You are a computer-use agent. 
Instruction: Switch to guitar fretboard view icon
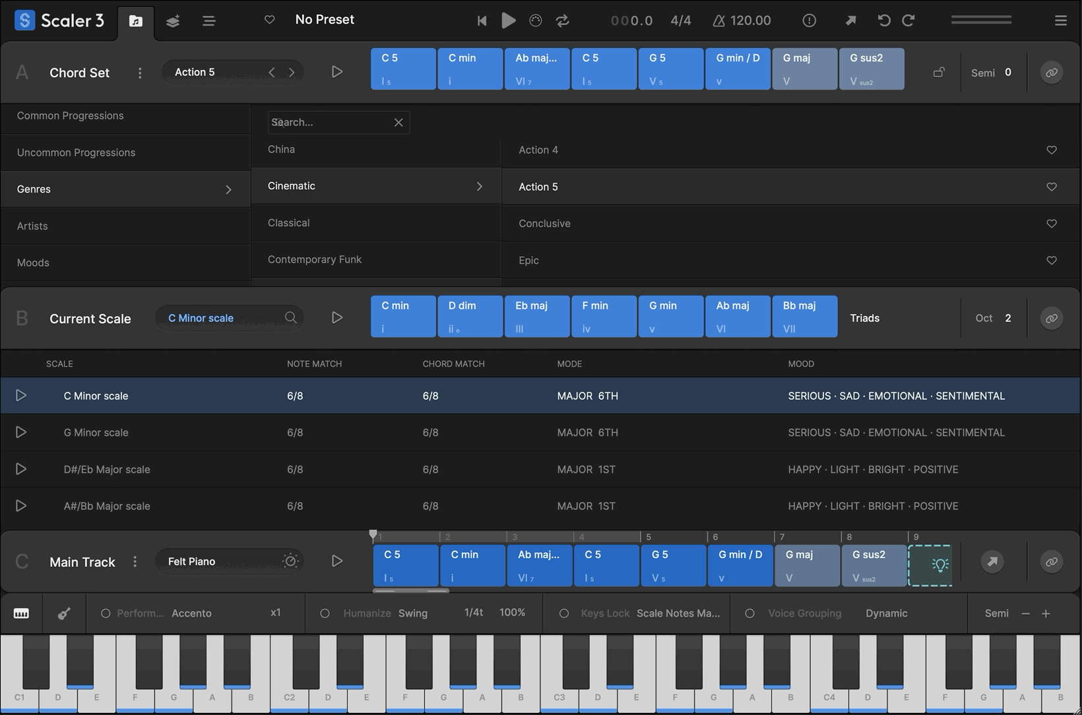tap(64, 613)
